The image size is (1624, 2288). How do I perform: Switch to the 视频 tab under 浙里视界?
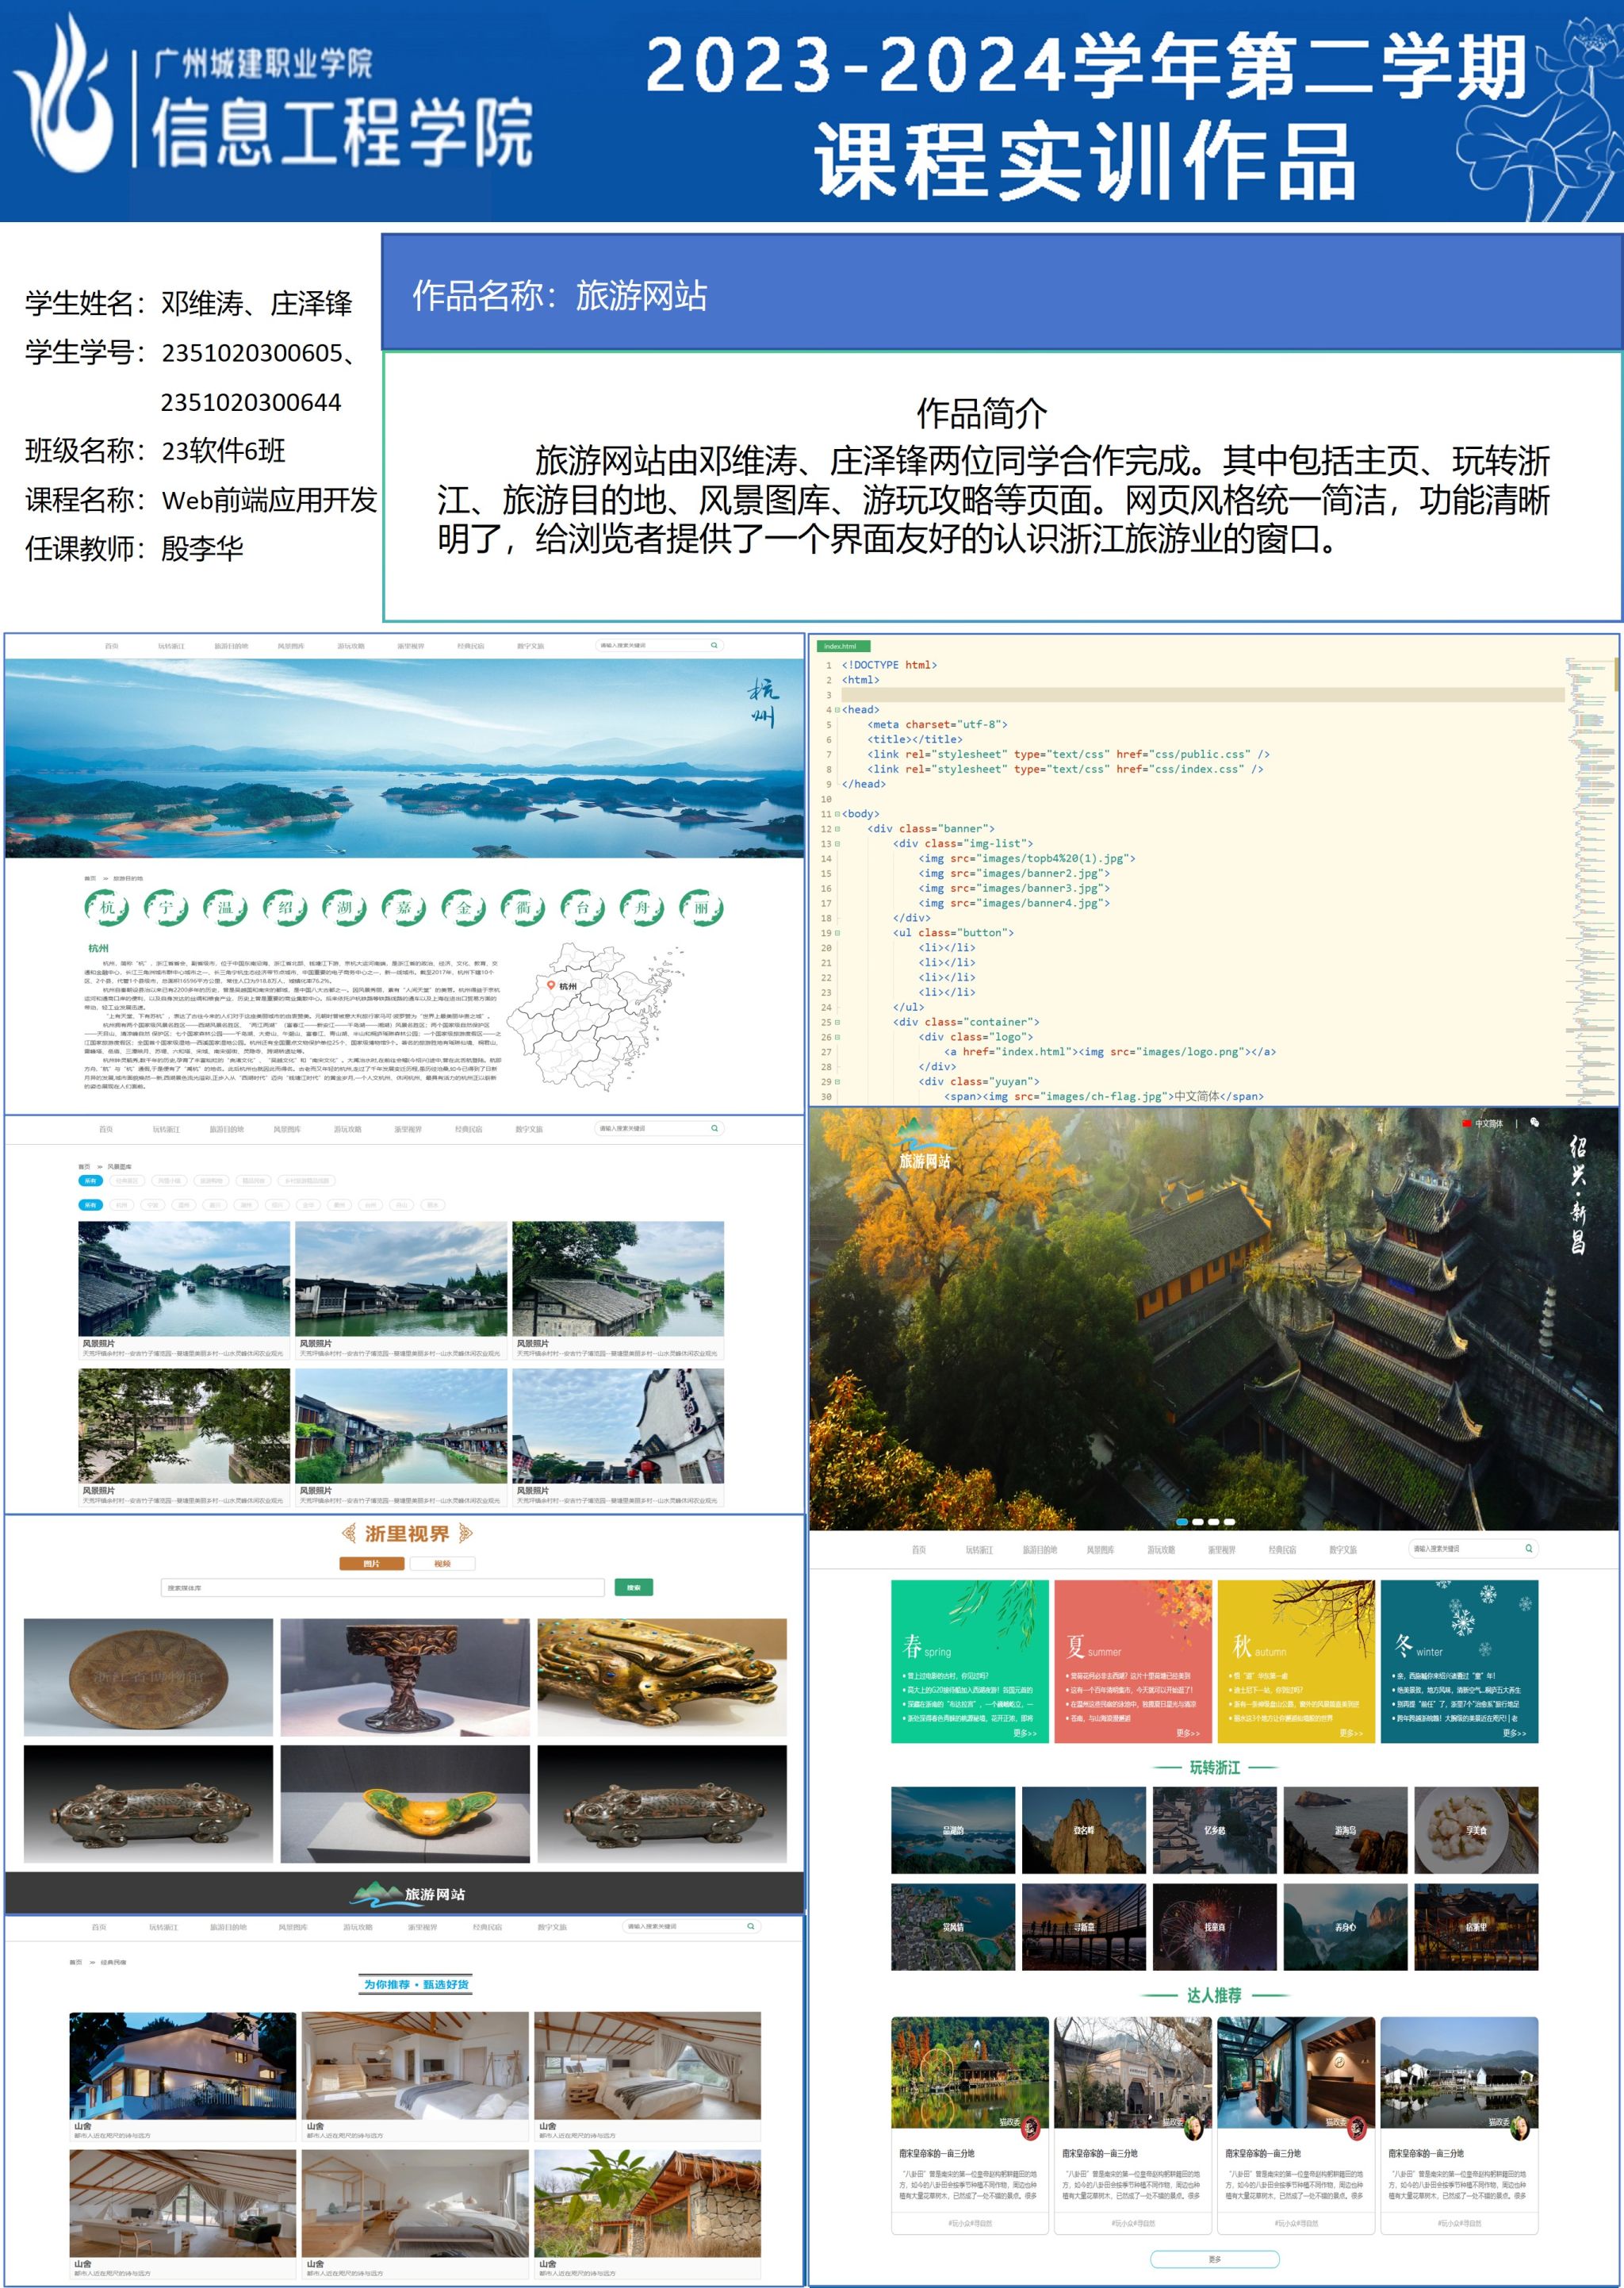(442, 1564)
